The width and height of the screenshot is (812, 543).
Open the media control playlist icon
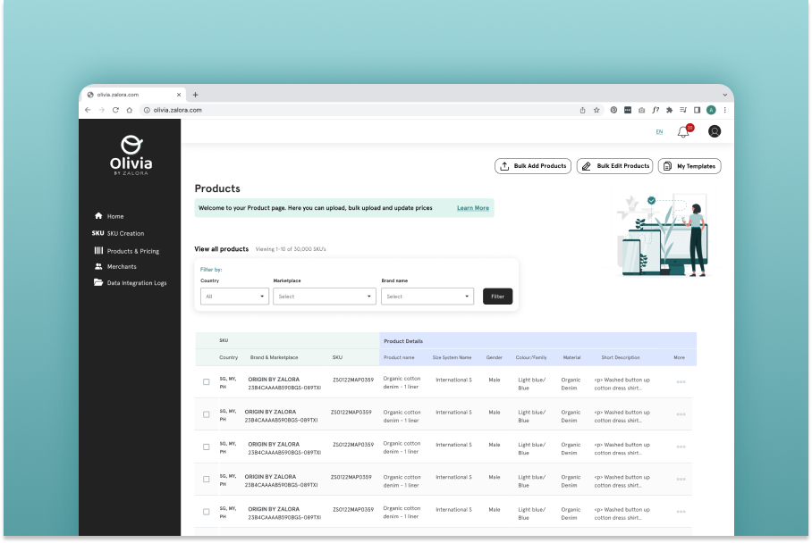(x=683, y=110)
